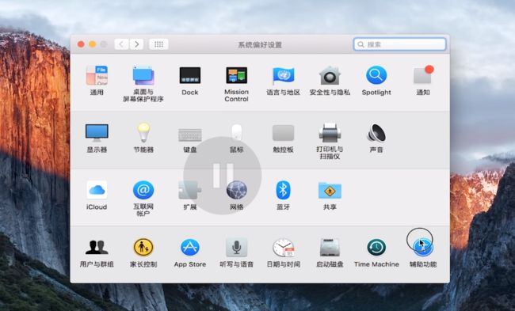Show all preferences grid button
This screenshot has height=311, width=515.
(x=158, y=44)
